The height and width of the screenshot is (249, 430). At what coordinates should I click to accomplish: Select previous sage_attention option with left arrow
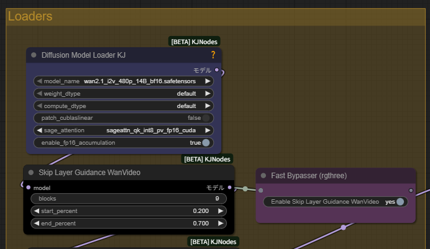click(39, 130)
